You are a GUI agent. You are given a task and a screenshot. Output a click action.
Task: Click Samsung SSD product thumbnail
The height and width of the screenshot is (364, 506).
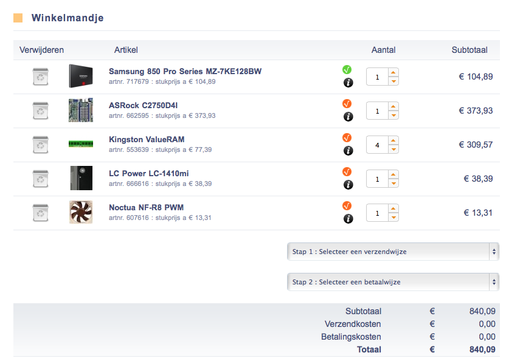point(81,76)
